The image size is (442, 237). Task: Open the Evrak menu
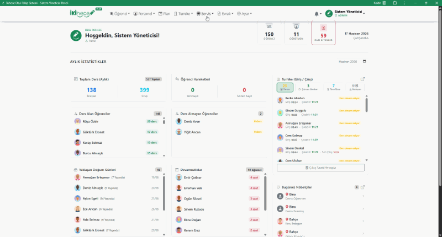[x=225, y=13]
